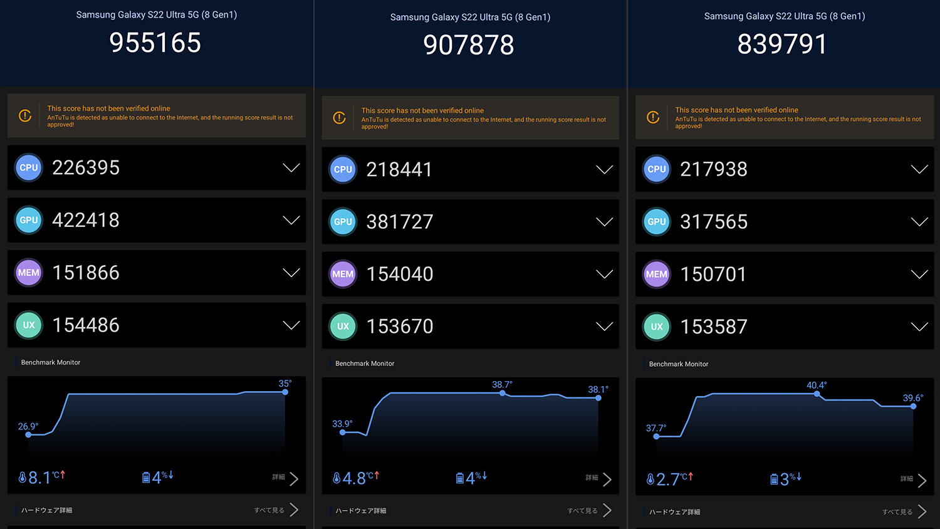Open 詳細 details for the 8.1°C monitor
Image resolution: width=940 pixels, height=529 pixels.
pos(286,478)
